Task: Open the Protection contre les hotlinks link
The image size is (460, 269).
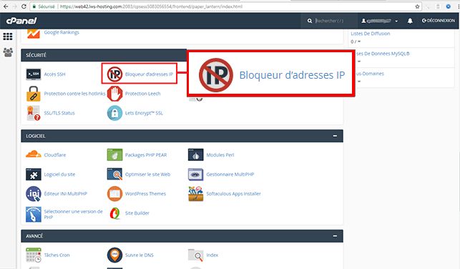Action: tap(74, 94)
